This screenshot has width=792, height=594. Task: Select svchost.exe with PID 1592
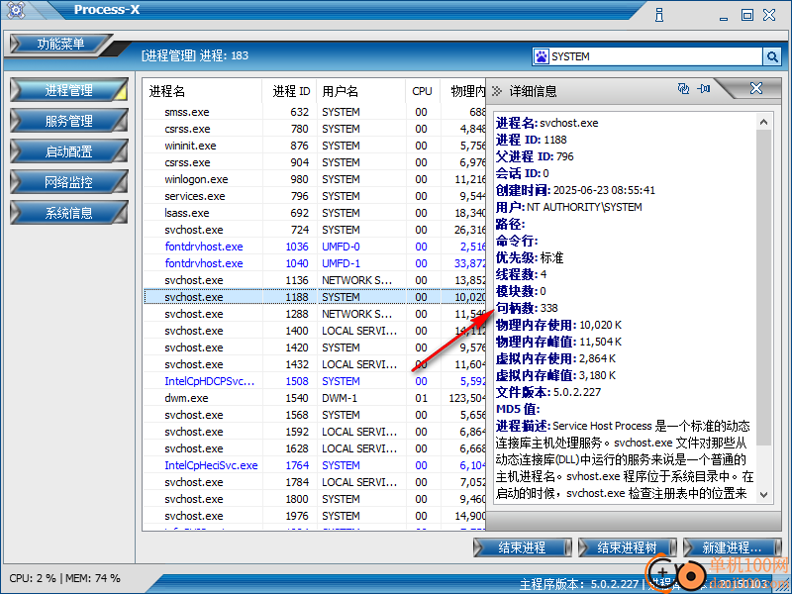coord(314,432)
